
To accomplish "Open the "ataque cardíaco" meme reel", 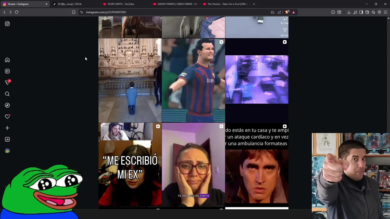I will tap(257, 165).
